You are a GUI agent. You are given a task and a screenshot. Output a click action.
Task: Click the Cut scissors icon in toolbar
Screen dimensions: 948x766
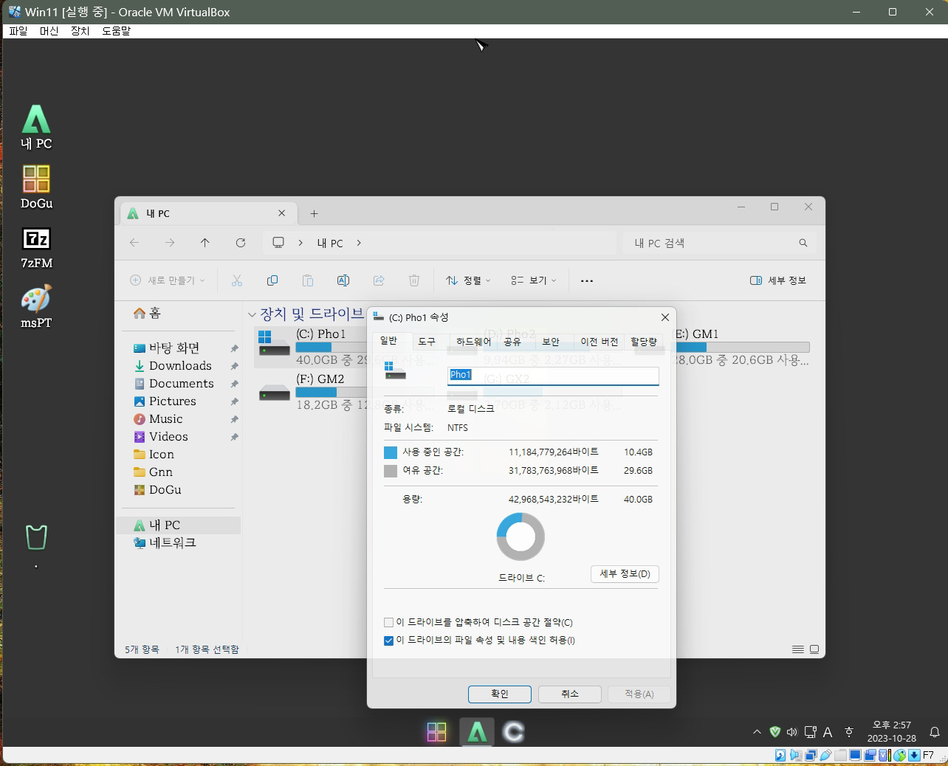click(x=237, y=280)
